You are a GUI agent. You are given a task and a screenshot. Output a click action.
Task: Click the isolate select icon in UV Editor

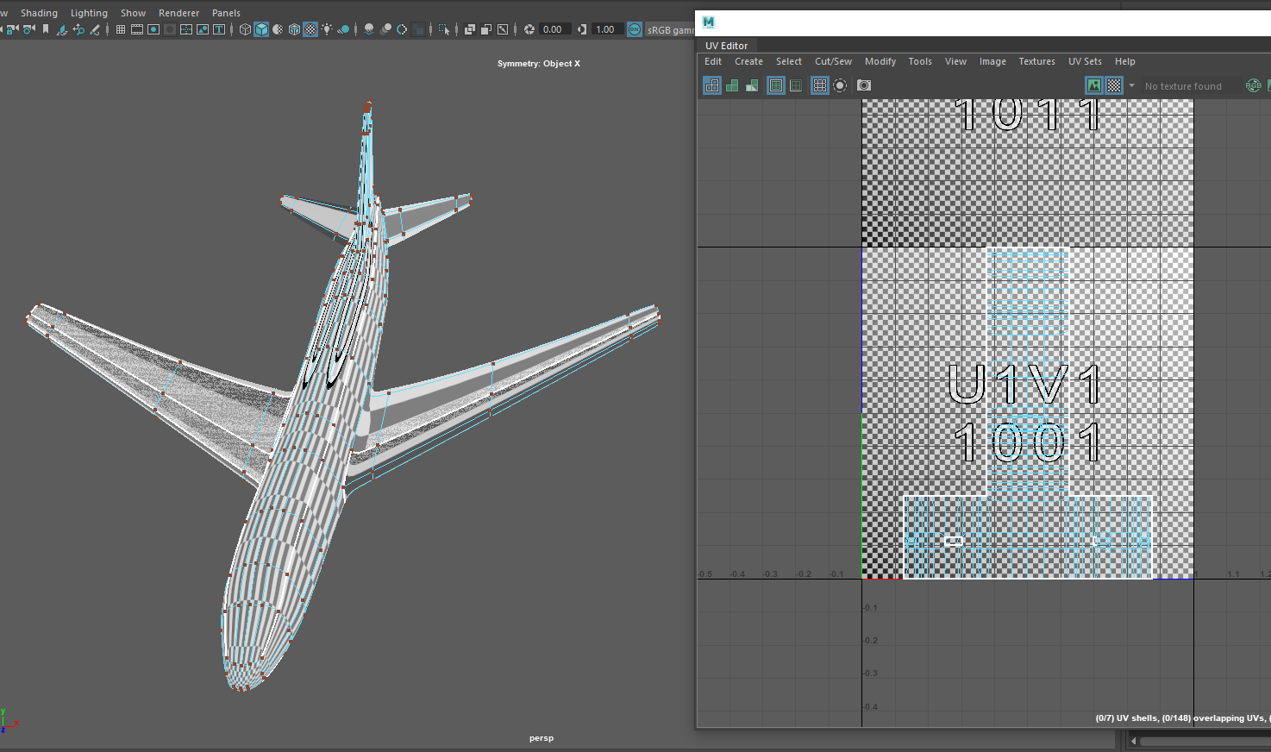pos(840,85)
